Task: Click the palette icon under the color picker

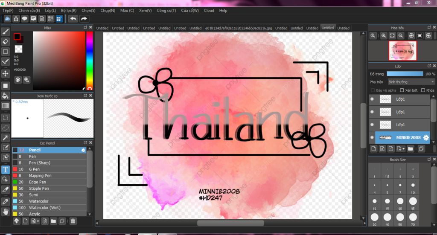Action: point(18,80)
